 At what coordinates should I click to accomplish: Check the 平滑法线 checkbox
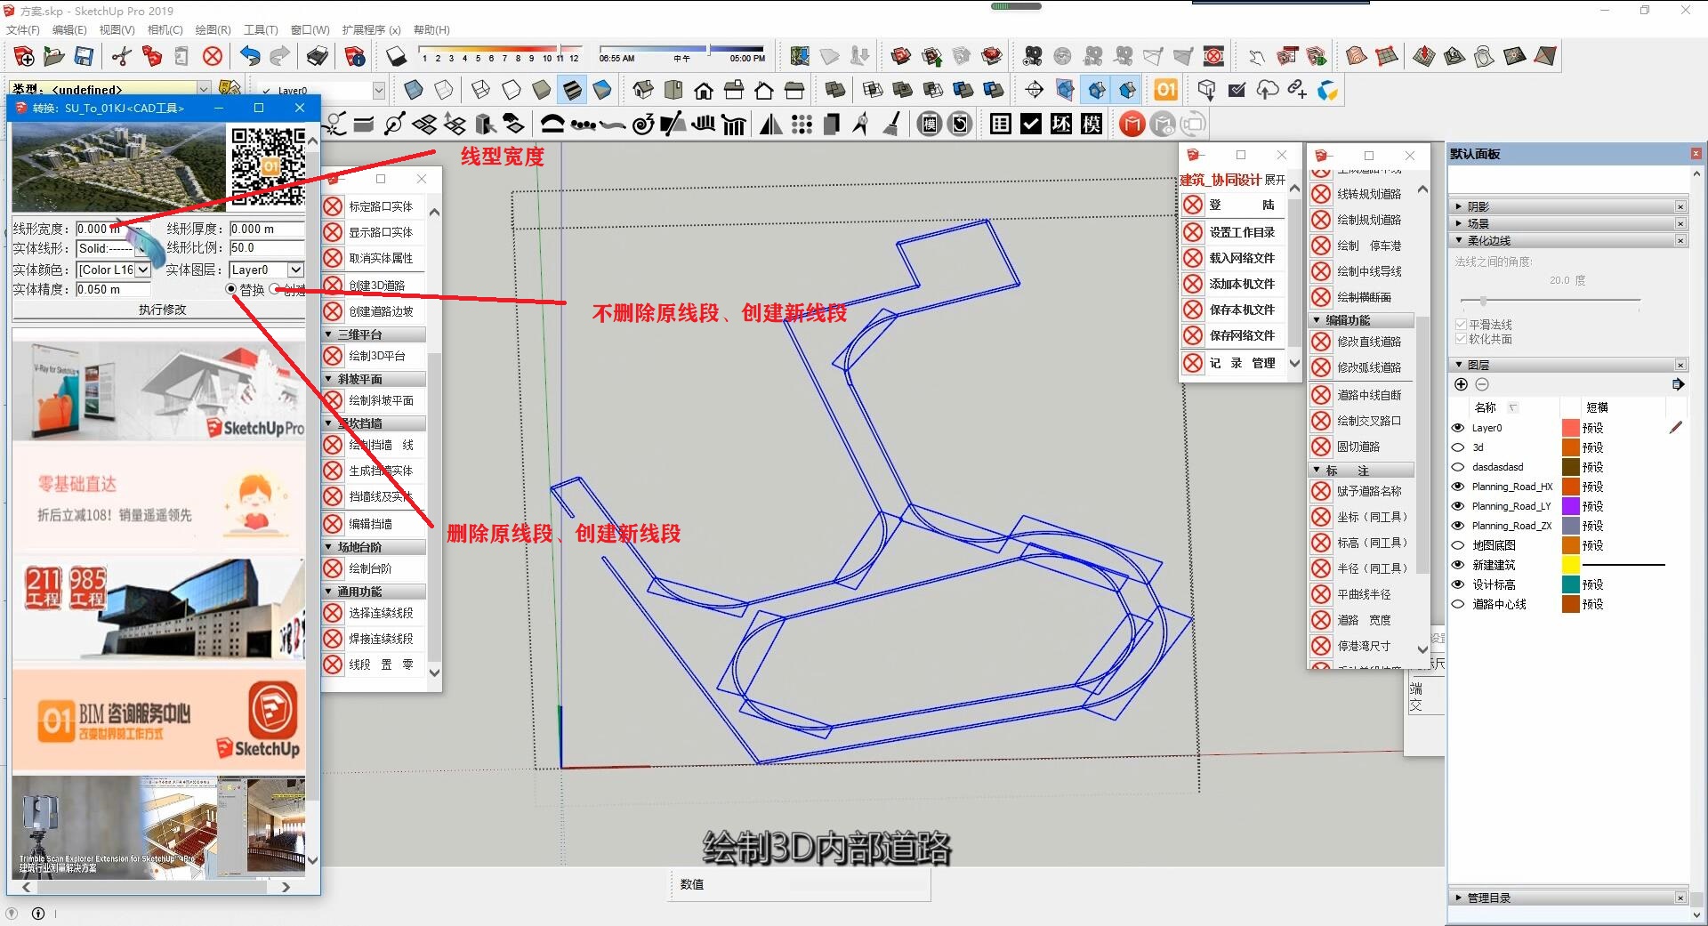coord(1461,325)
